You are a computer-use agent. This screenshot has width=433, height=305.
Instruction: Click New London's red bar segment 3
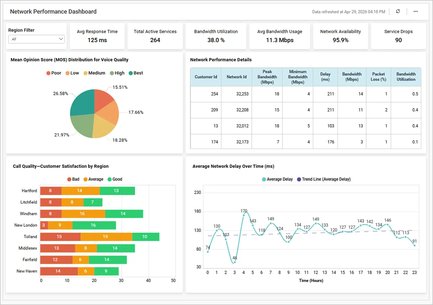tap(44, 225)
